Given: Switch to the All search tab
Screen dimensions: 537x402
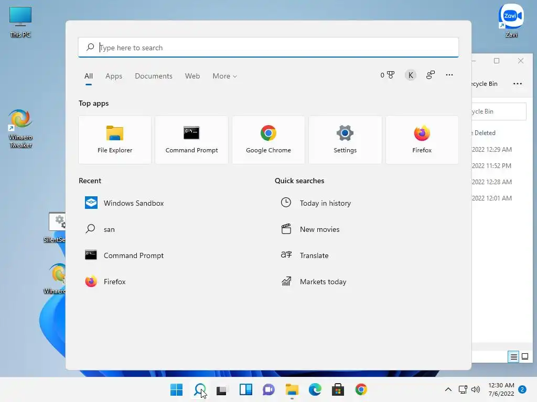Looking at the screenshot, I should point(88,76).
